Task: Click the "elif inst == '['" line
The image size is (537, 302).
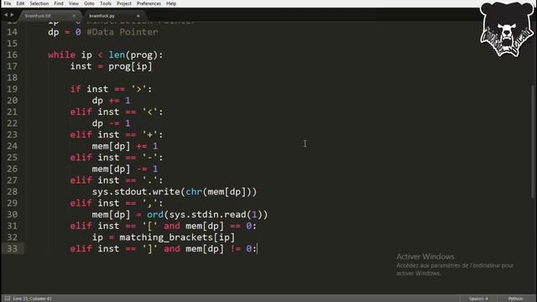Action: [x=163, y=226]
